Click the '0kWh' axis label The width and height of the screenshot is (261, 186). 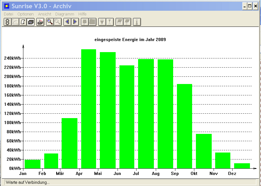tap(15, 168)
